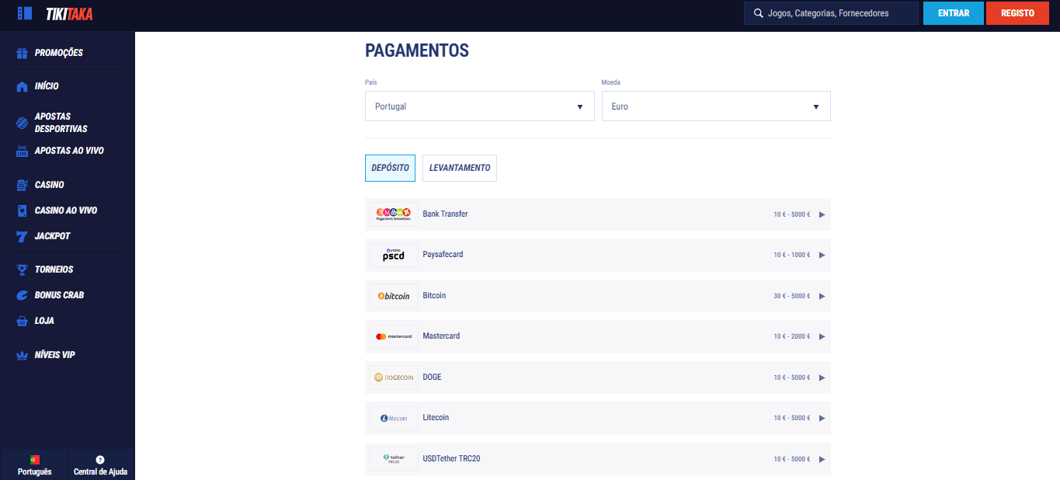Open the Moeda currency dropdown

click(x=715, y=106)
